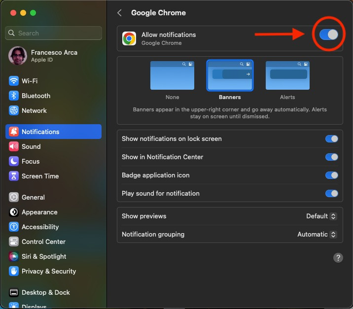Open Desktop & Dock settings
The image size is (353, 309).
(53, 292)
